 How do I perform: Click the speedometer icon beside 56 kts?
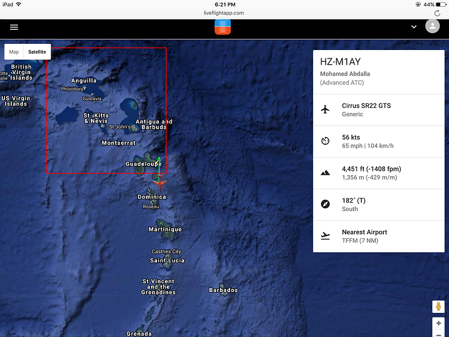(326, 141)
